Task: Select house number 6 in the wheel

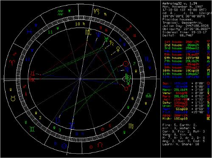Action: (133, 99)
